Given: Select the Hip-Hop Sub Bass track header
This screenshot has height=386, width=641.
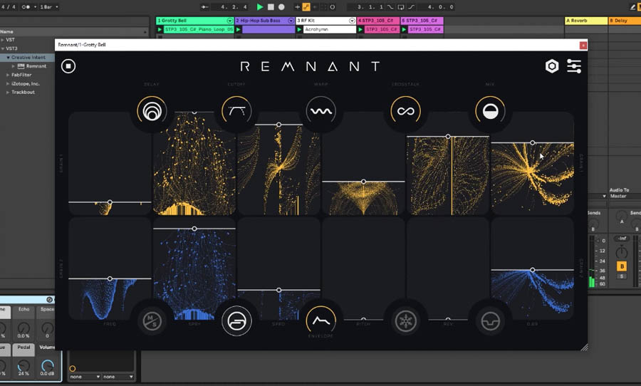Looking at the screenshot, I should 261,21.
